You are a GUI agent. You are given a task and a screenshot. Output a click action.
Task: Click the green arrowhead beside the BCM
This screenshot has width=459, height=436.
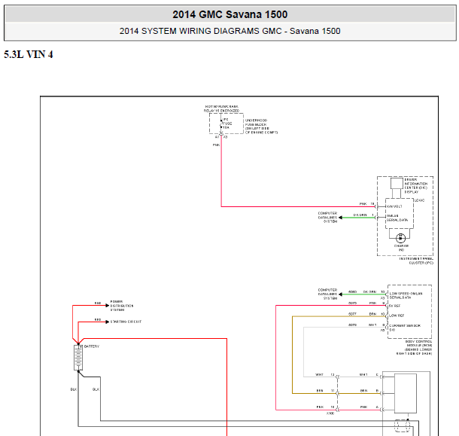pyautogui.click(x=340, y=294)
